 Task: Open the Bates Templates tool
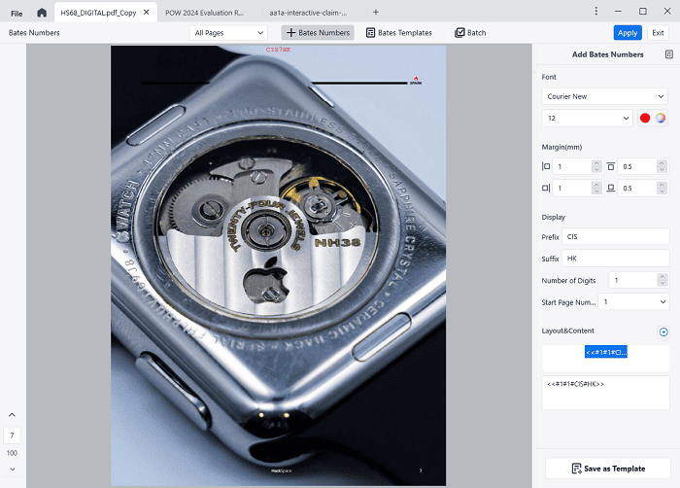[399, 32]
